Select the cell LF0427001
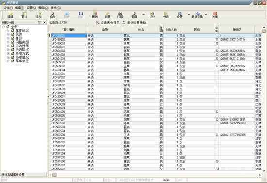The image size is (267, 183). [69, 74]
